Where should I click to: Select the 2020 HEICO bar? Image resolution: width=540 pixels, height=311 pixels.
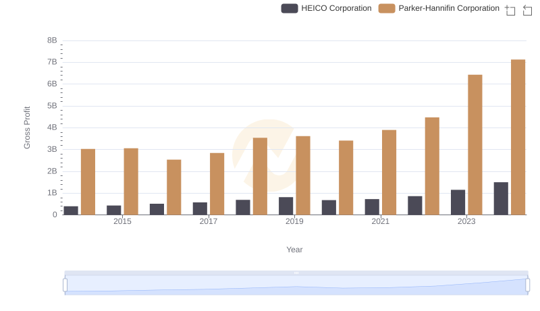click(x=329, y=208)
